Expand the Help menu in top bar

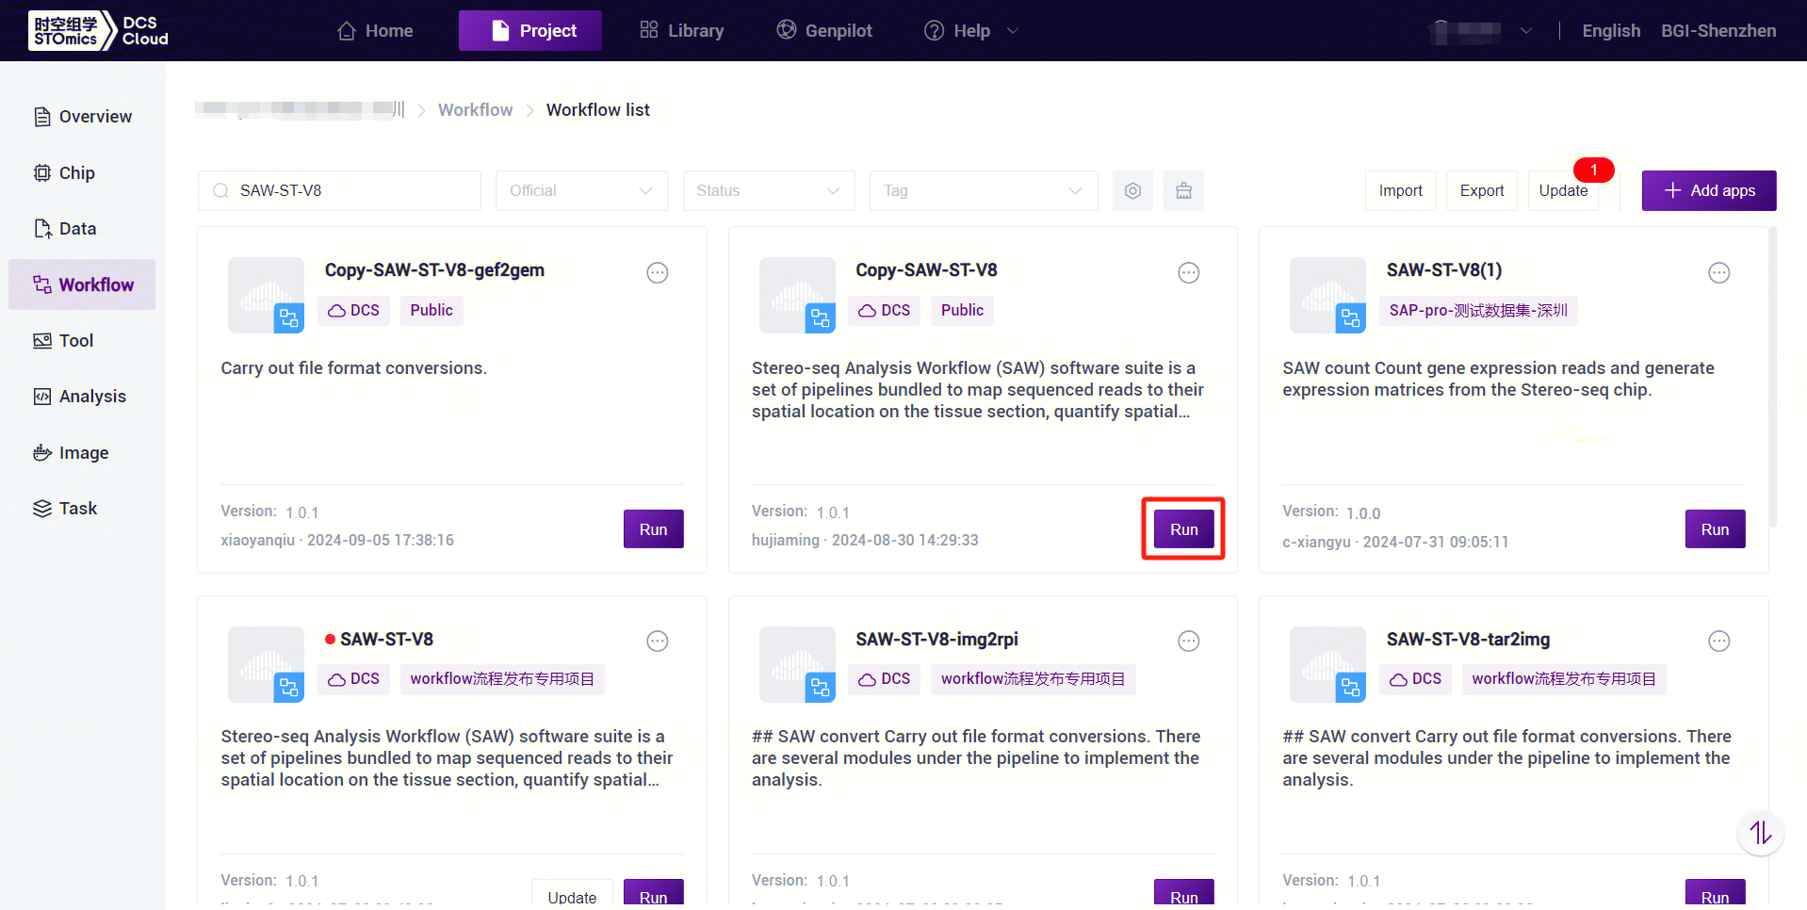(x=971, y=31)
